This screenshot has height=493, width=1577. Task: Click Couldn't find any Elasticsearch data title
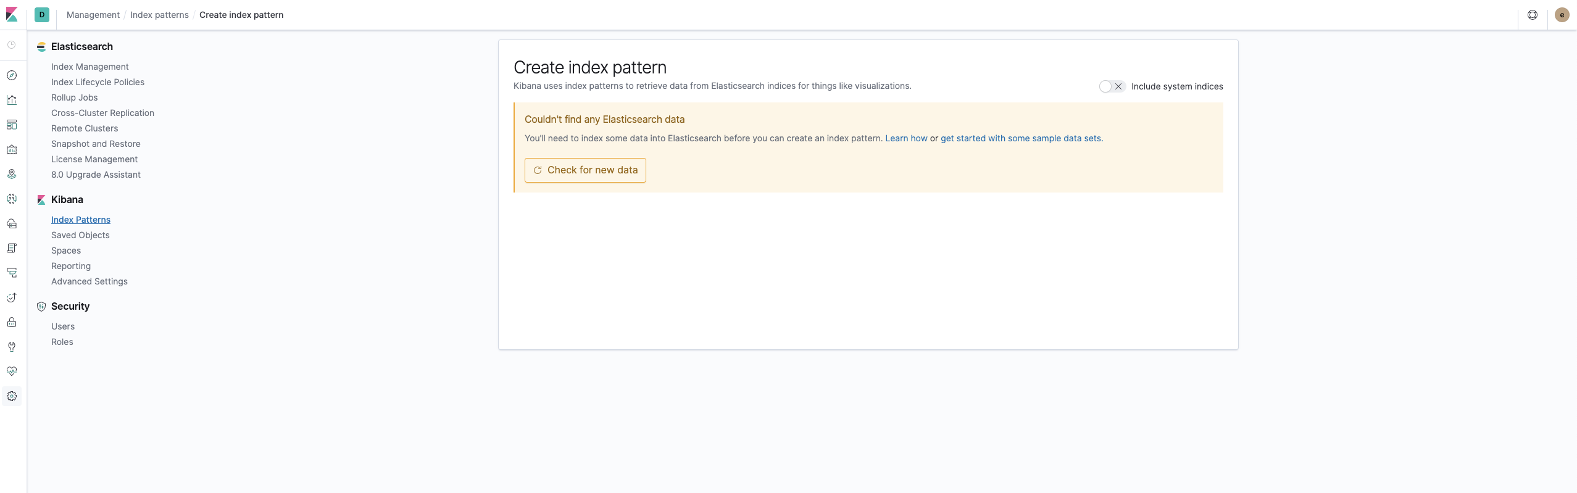pos(605,119)
